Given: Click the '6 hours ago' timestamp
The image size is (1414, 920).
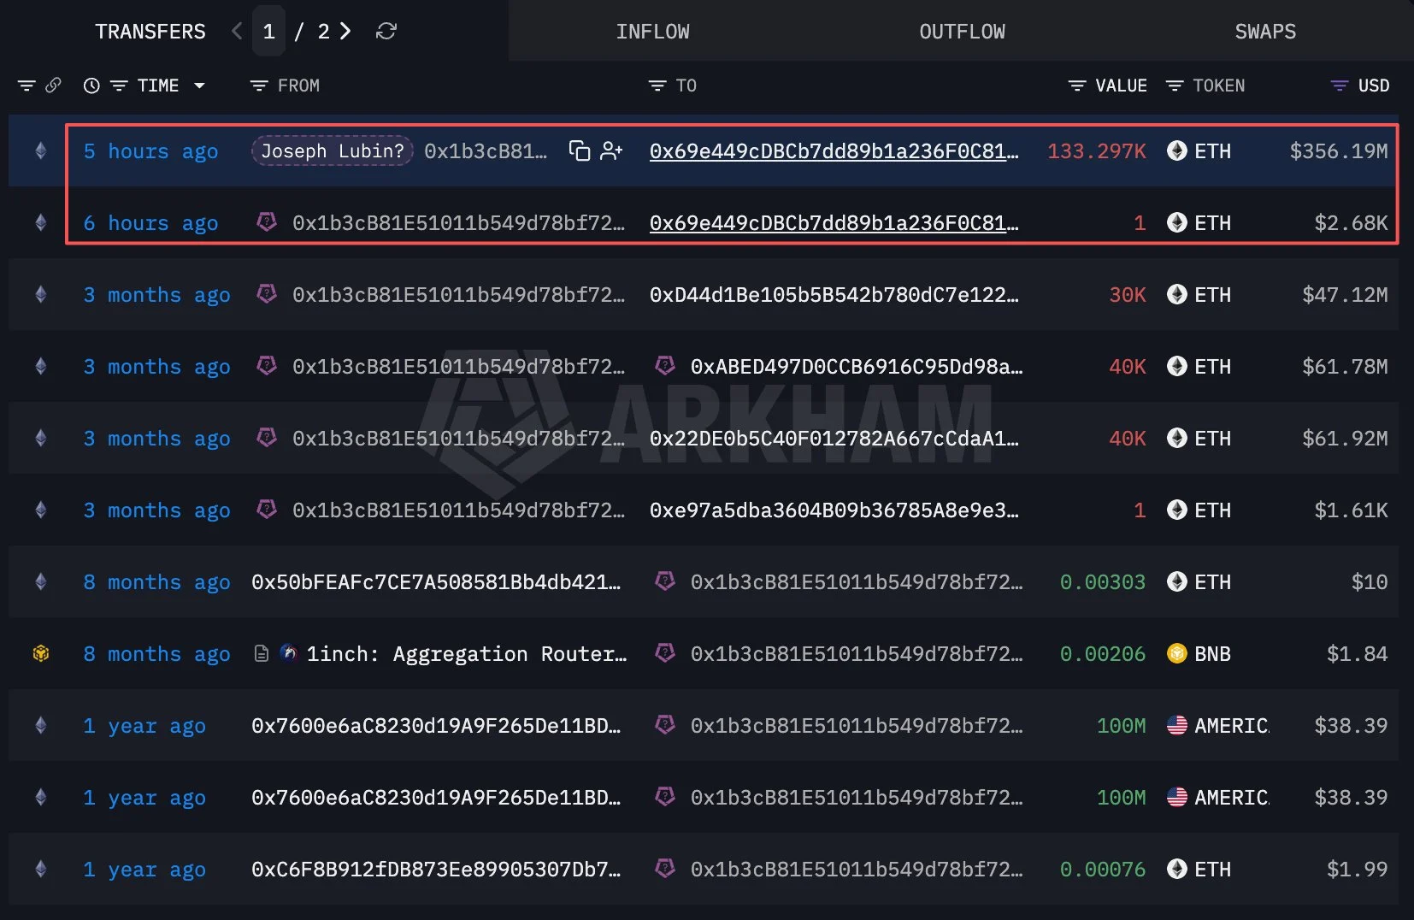Looking at the screenshot, I should [150, 223].
